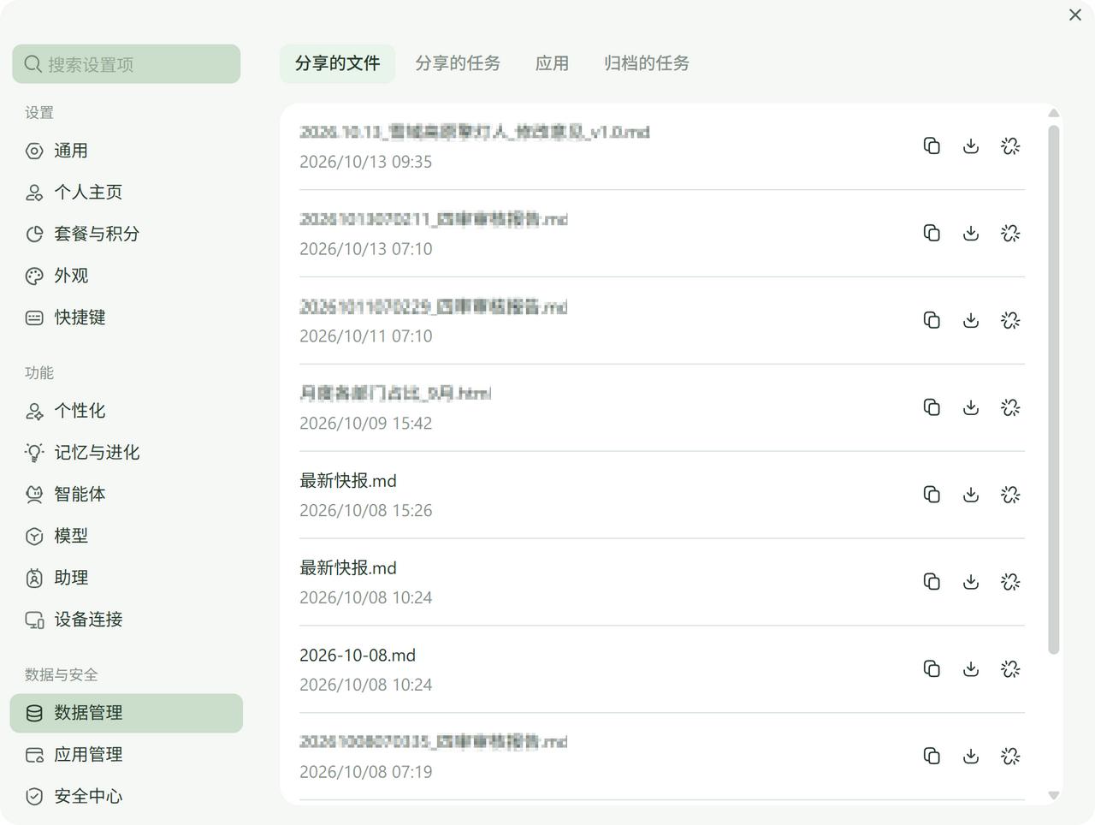The width and height of the screenshot is (1095, 825).
Task: Unshare the file dated 2026/10/08 07:19
Action: tap(1010, 756)
